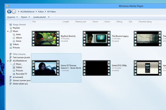Click the Windows Media Player title bar icon
Screen dimensions: 166x110
pyautogui.click(x=7, y=6)
